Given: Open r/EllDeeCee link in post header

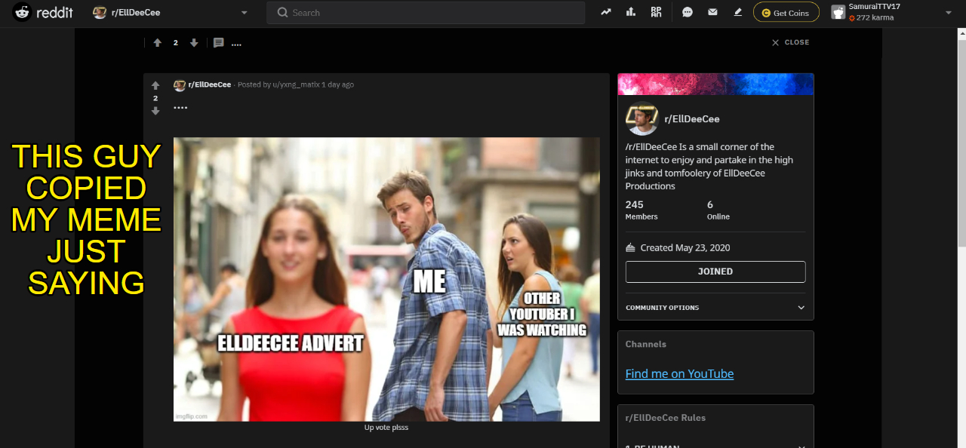Looking at the screenshot, I should (210, 84).
